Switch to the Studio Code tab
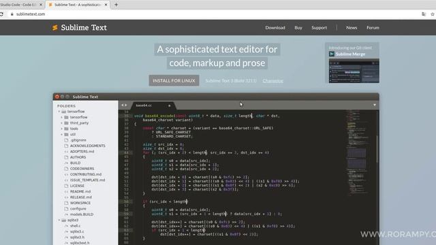Screen dimensions: 436x245 [18, 5]
